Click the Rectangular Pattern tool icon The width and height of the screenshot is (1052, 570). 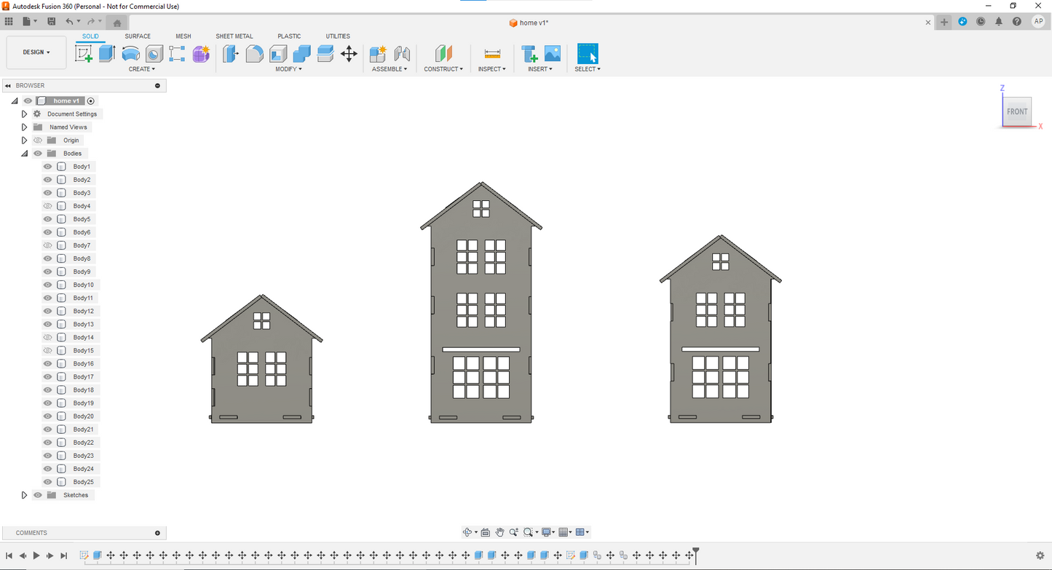[x=177, y=53]
